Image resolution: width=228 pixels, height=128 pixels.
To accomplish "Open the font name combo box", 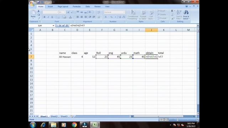I will tap(51, 12).
